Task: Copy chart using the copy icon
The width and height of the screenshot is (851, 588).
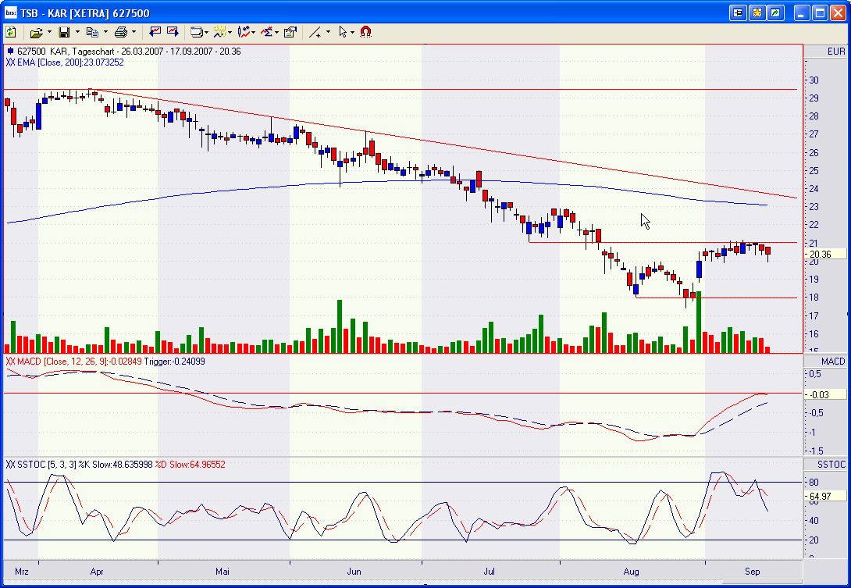Action: point(92,33)
